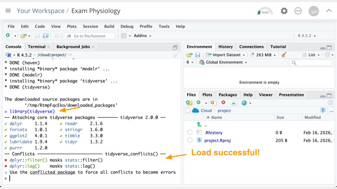337x189 pixels.
Task: Open the Addins dropdown
Action: click(142, 36)
